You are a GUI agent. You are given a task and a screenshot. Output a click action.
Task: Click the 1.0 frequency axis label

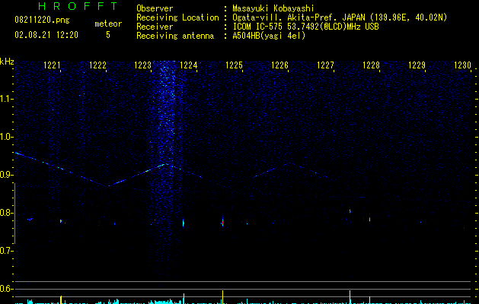click(6, 137)
